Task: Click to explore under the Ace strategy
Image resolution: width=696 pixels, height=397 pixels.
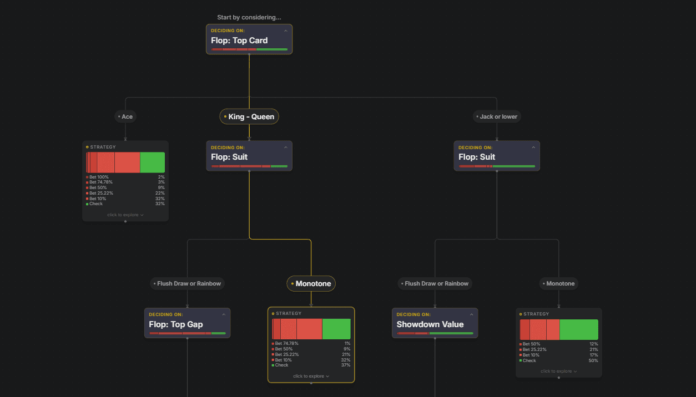Action: click(x=125, y=215)
